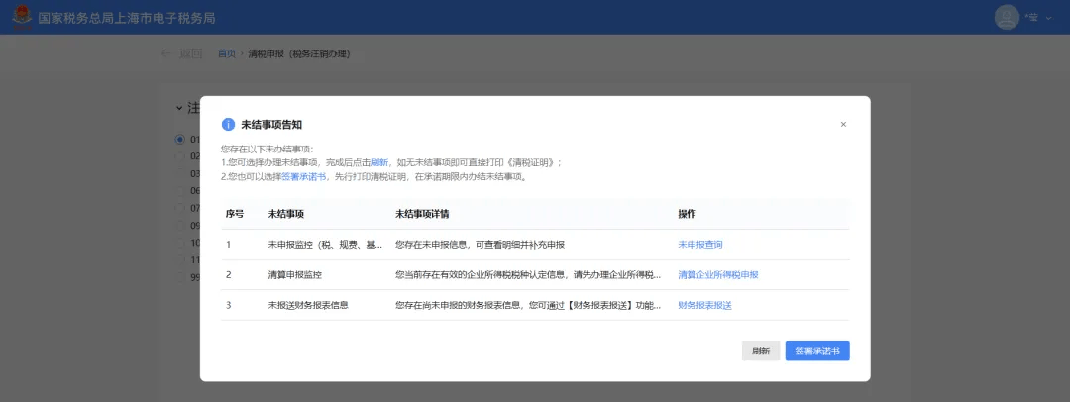Select the radio button for option 02

pos(179,156)
